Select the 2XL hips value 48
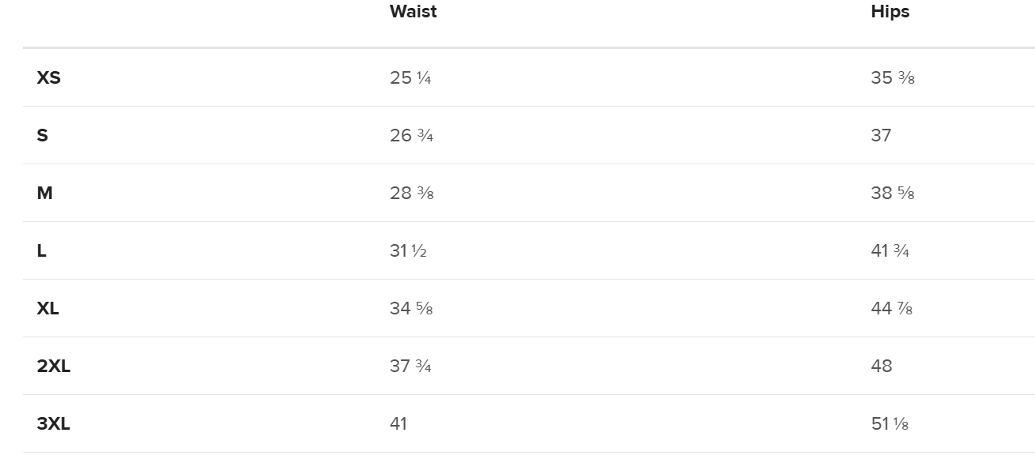The width and height of the screenshot is (1035, 455). pyautogui.click(x=882, y=366)
